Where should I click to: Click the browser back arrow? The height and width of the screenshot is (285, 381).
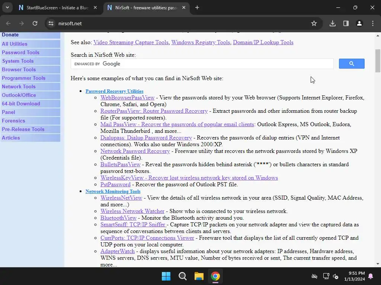click(x=8, y=23)
